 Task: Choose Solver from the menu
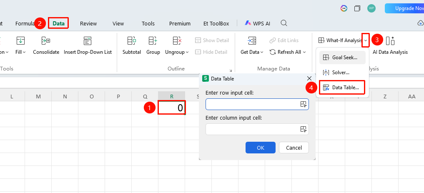(342, 73)
